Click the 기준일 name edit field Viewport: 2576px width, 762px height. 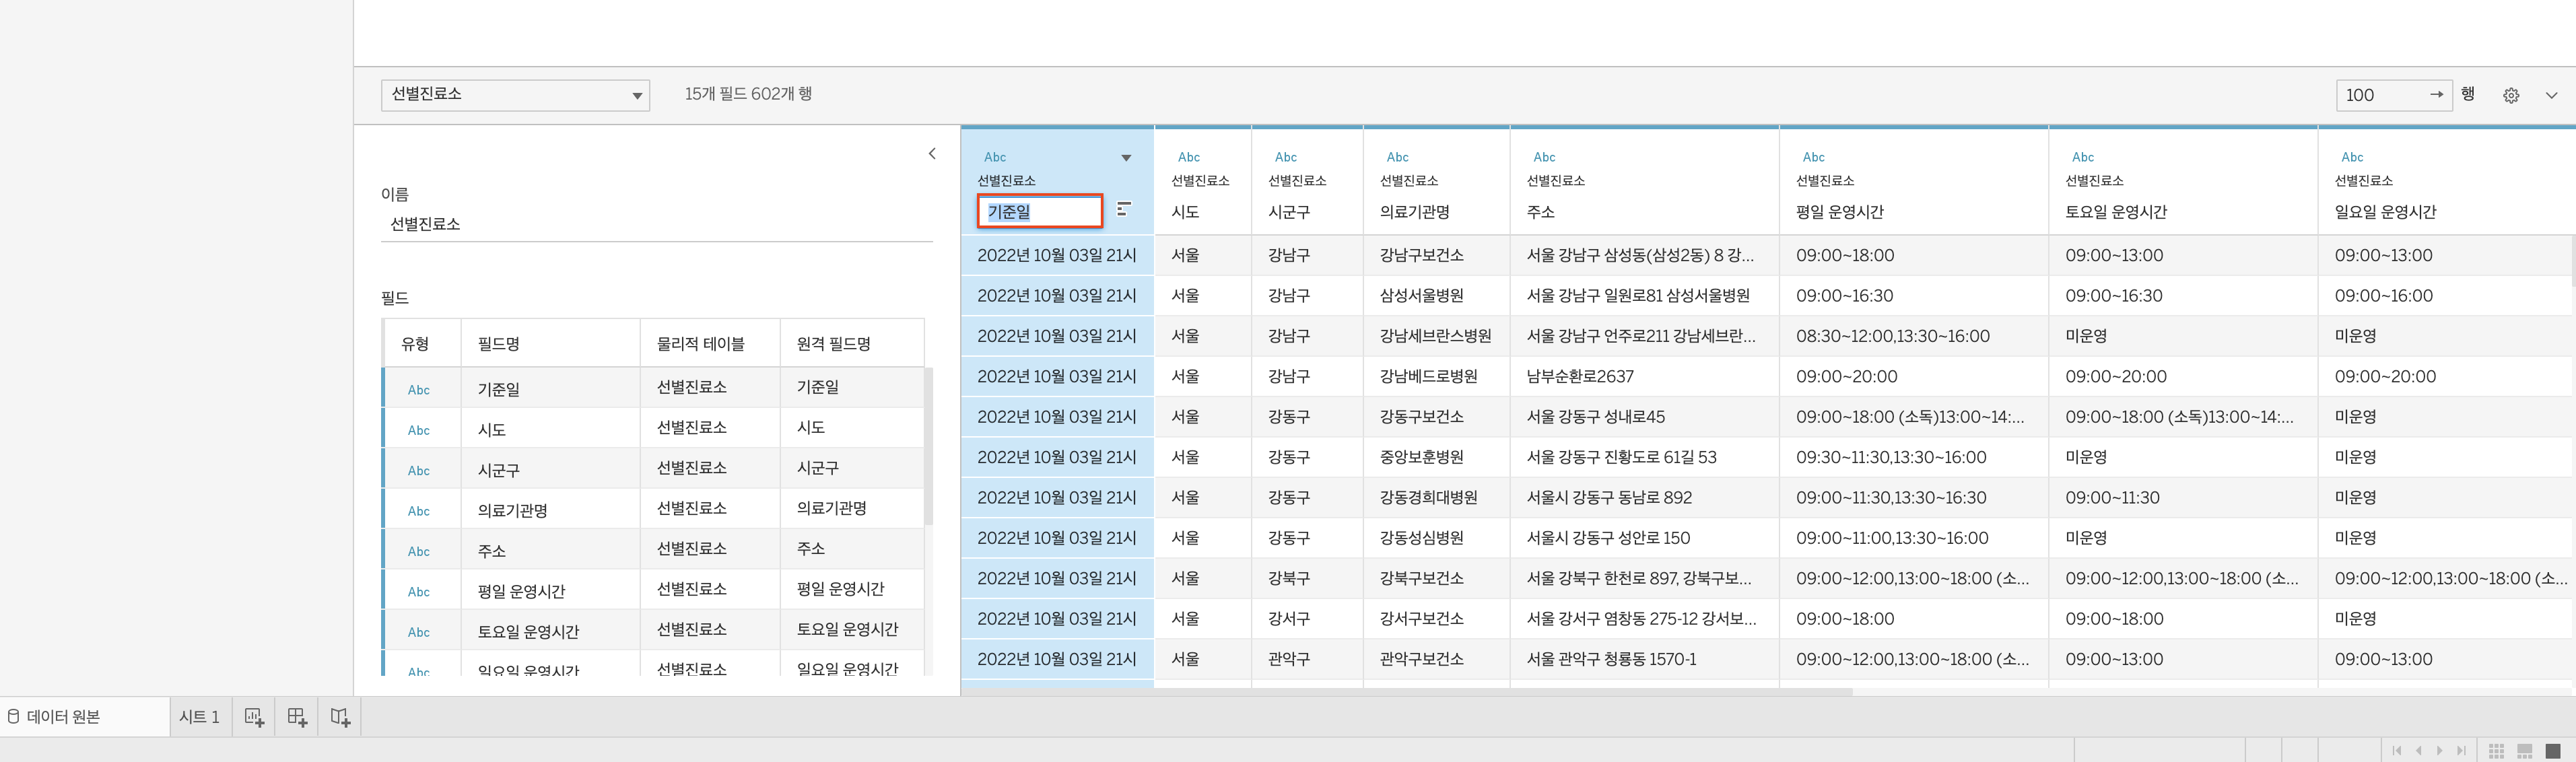(x=1039, y=211)
